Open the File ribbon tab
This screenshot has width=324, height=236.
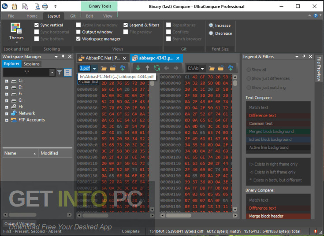[x=11, y=16]
